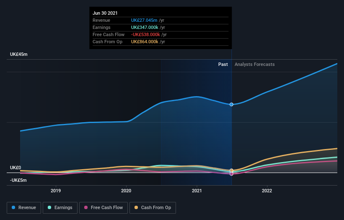Viewport: 344px width, 220px height.
Task: Click the blue Revenue data point at Jun 2021
Action: (x=231, y=105)
